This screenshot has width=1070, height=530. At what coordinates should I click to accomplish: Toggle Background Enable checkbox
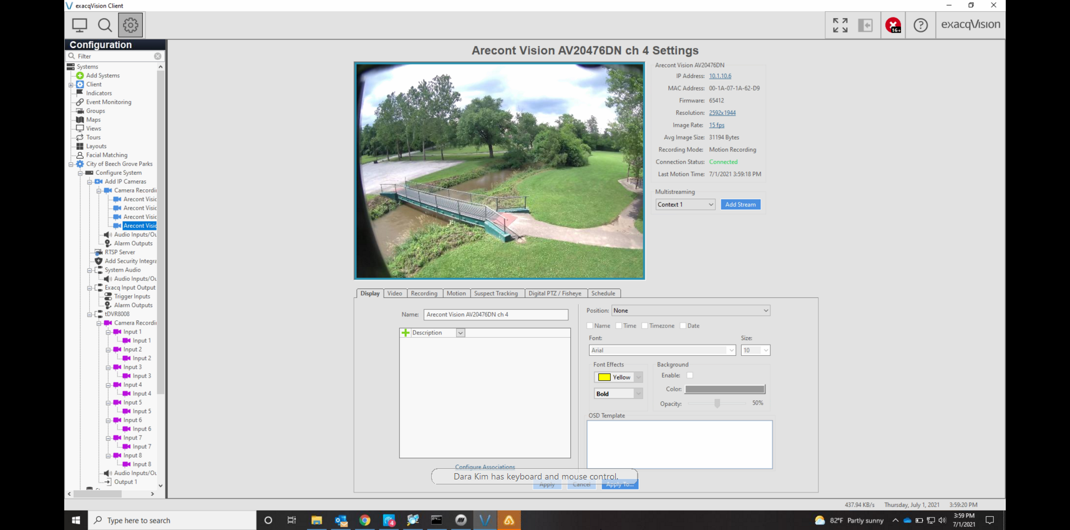click(689, 375)
